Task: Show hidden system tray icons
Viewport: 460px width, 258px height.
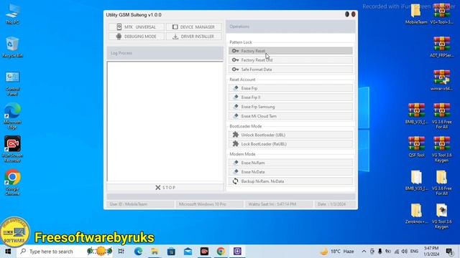Action: (x=364, y=252)
